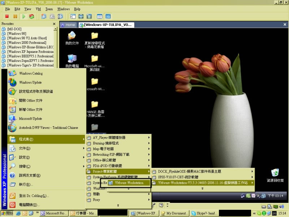Viewport: 289px width, 217px height.
Task: Click the Summary view toolbar icon
Action: coord(100,16)
